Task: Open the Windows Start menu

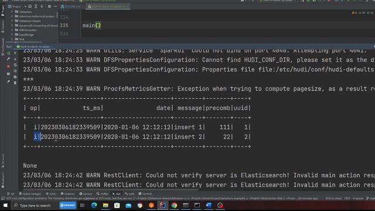Action: coord(5,205)
